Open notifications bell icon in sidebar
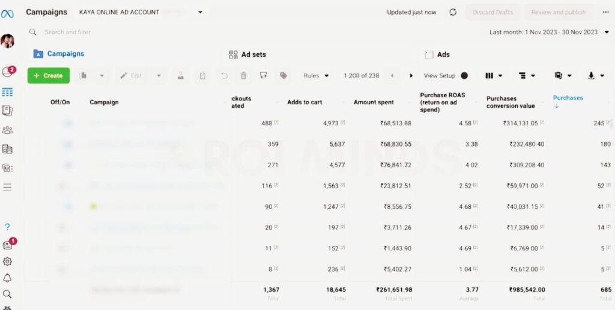The height and width of the screenshot is (310, 615). (7, 278)
